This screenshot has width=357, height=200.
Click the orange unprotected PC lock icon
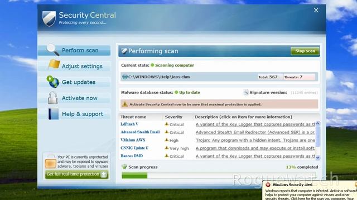tap(50, 162)
